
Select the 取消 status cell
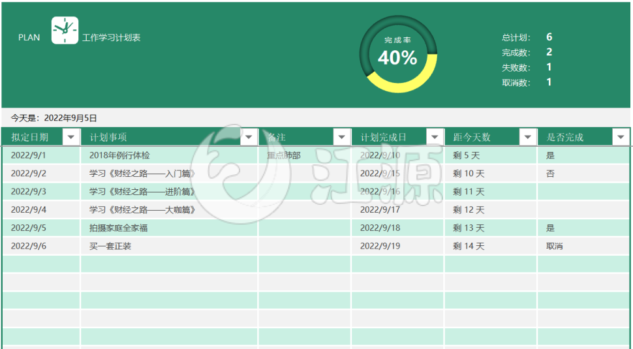coord(555,246)
